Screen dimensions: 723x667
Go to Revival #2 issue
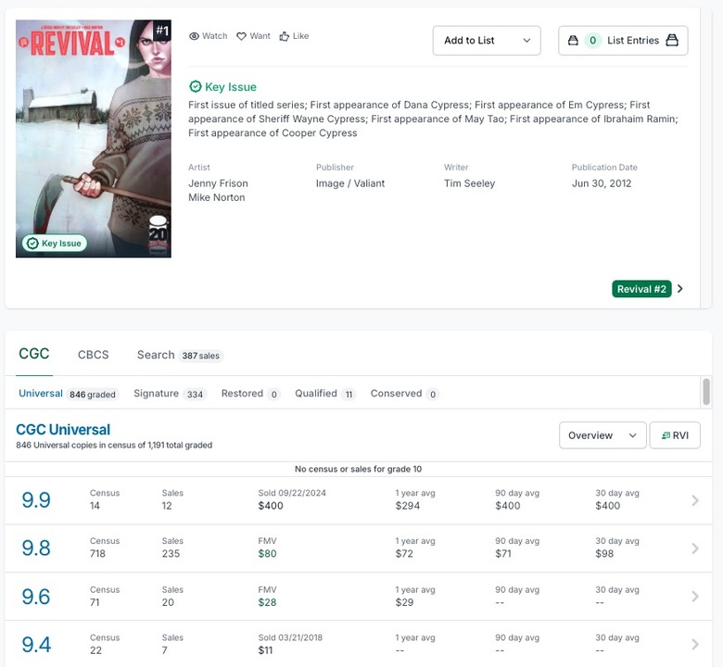point(641,289)
